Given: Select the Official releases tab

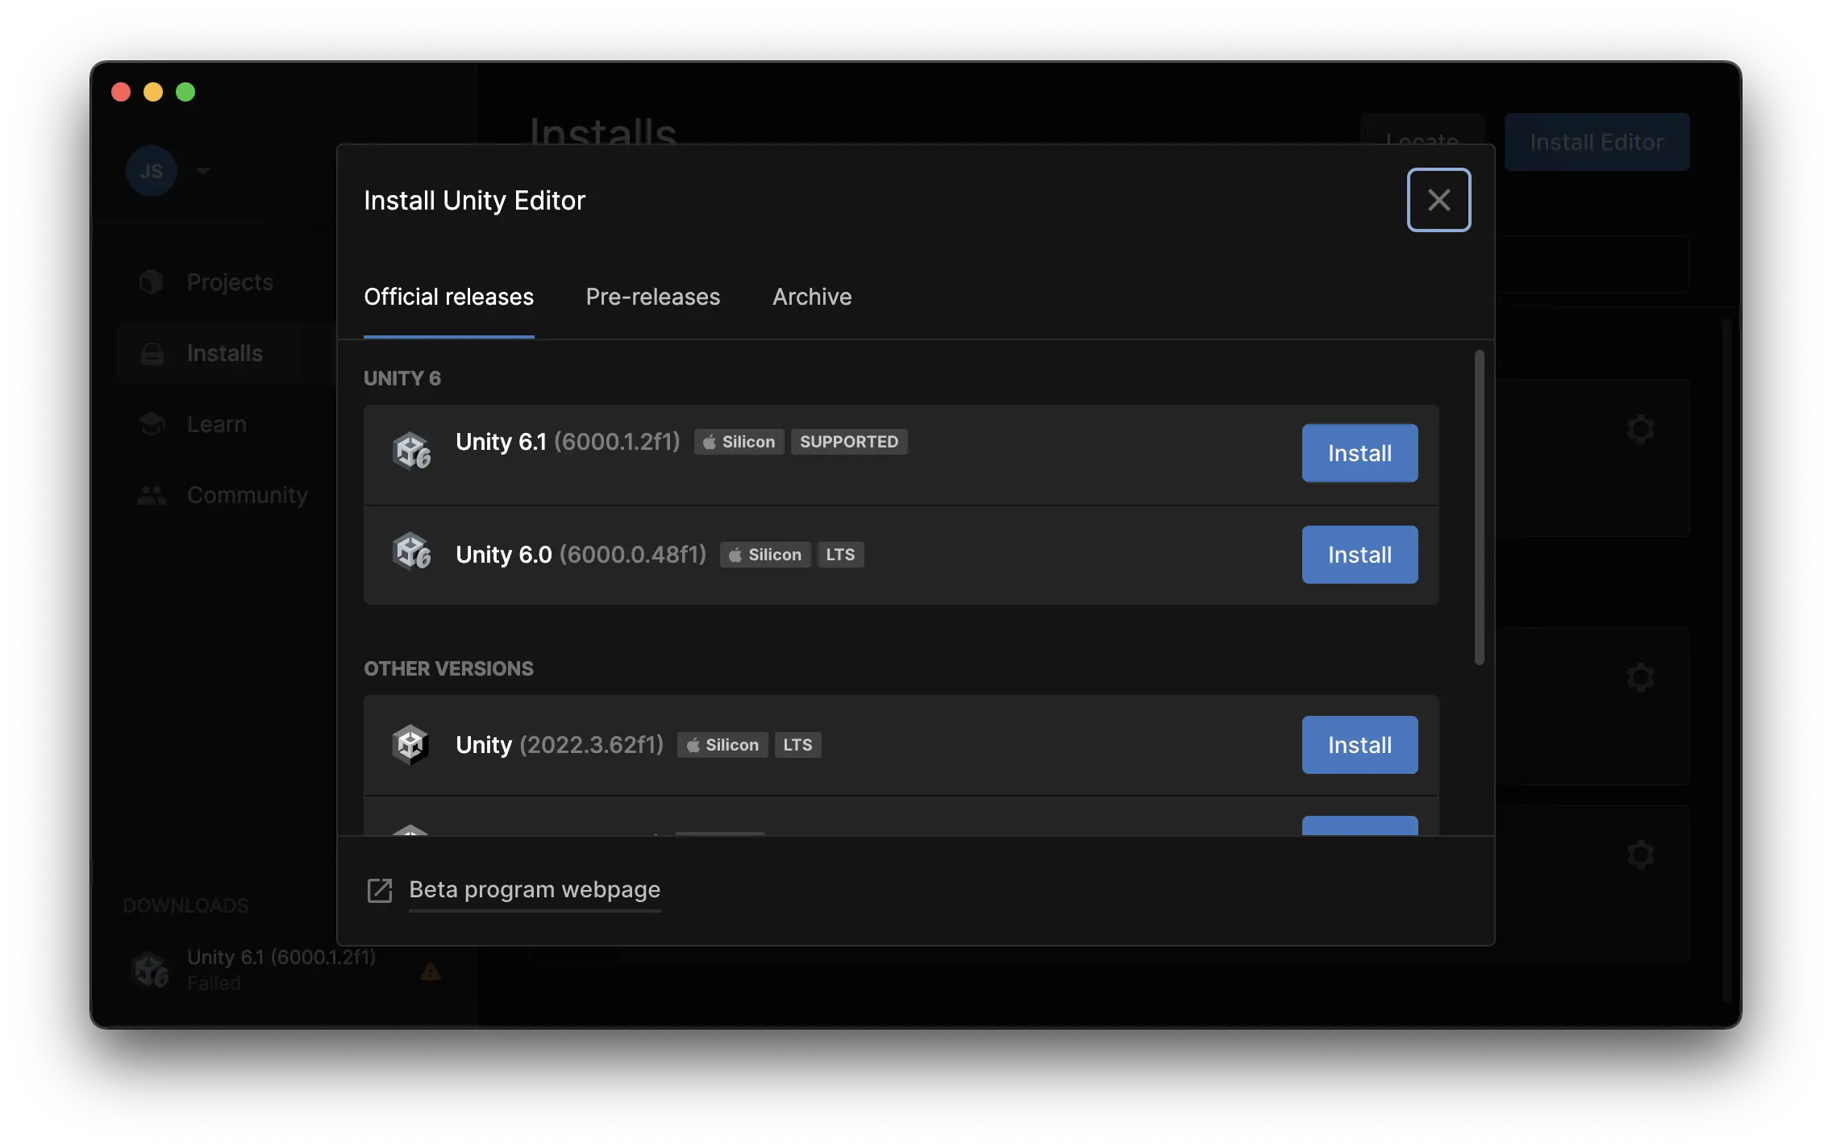Looking at the screenshot, I should (x=448, y=297).
